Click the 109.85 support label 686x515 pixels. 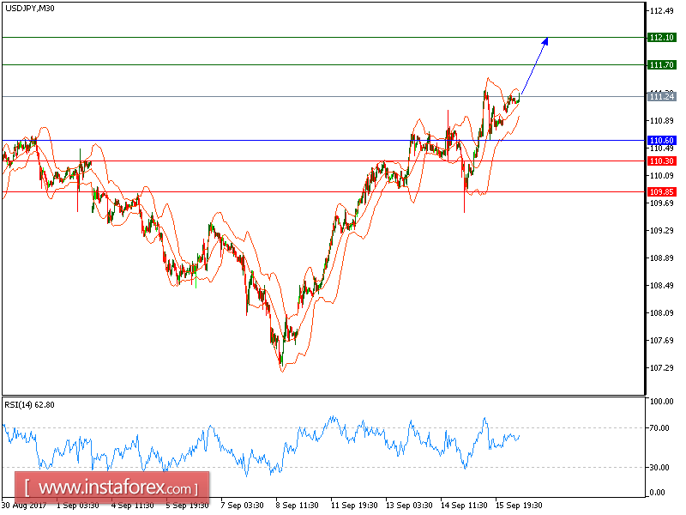click(660, 192)
